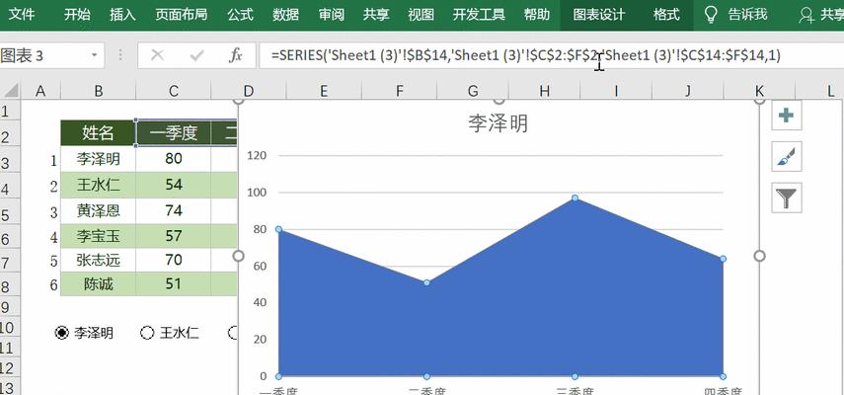844x395 pixels.
Task: Switch to the 格式 chart tab
Action: [666, 15]
